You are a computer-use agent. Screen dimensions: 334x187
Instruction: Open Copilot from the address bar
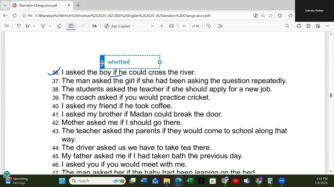(x=256, y=16)
